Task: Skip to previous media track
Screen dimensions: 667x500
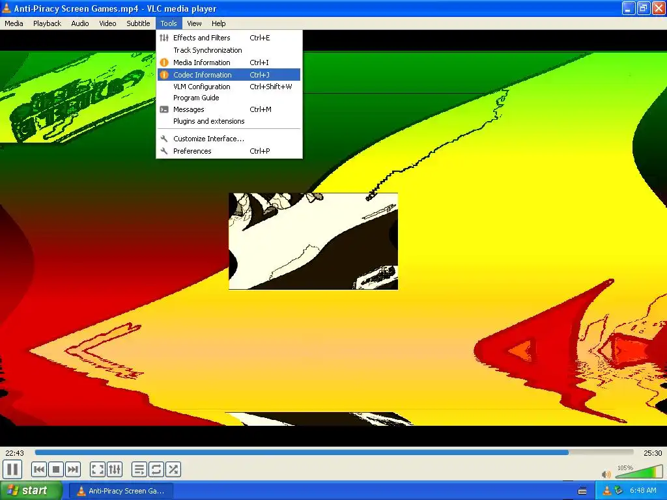Action: coord(38,470)
